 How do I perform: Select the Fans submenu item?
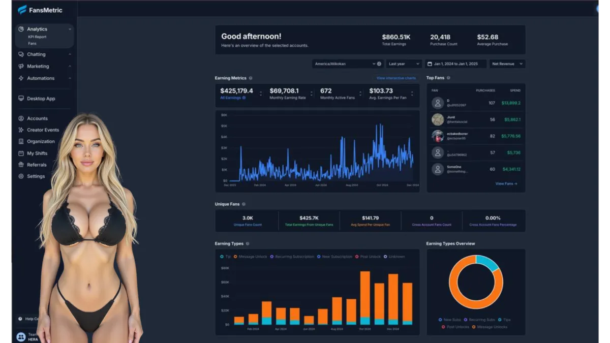point(32,44)
